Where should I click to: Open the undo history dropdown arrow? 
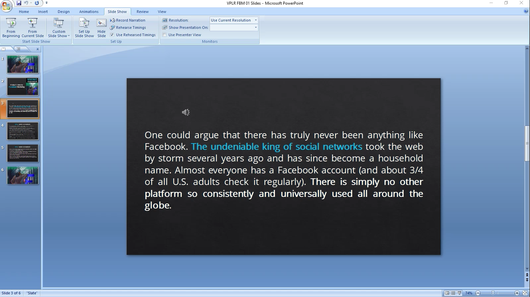tap(31, 3)
